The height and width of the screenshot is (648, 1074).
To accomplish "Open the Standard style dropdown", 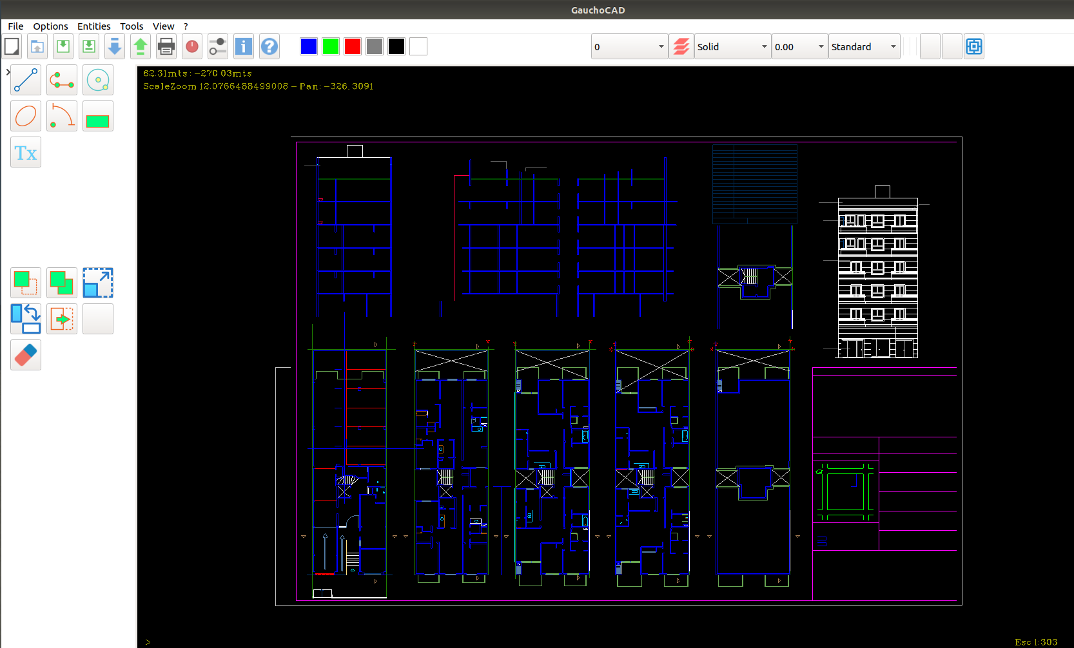I will click(864, 47).
